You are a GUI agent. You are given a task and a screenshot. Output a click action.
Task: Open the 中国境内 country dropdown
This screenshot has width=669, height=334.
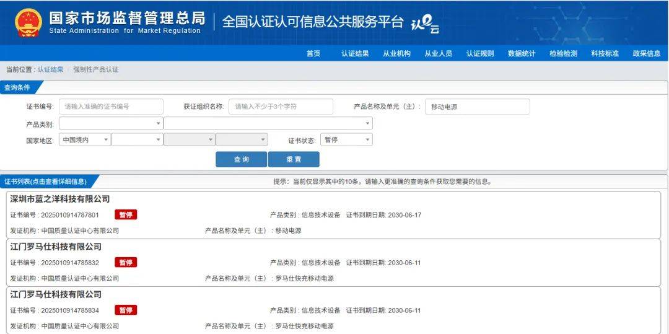pyautogui.click(x=84, y=139)
